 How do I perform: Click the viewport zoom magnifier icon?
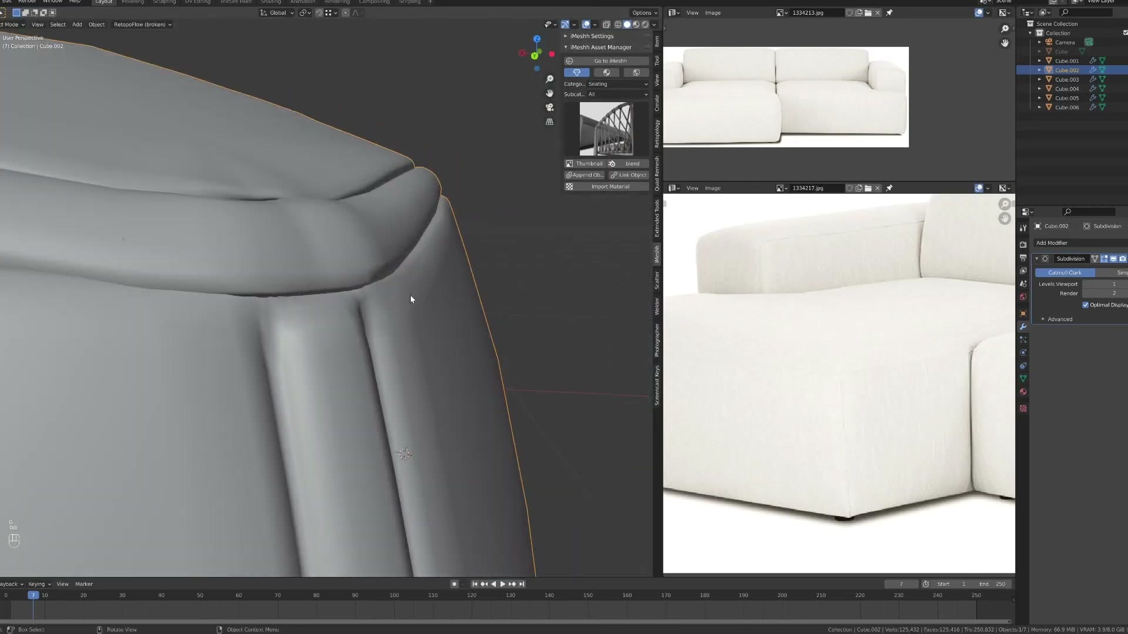(549, 79)
